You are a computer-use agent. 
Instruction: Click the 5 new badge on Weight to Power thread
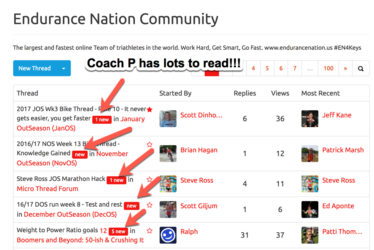point(118,231)
